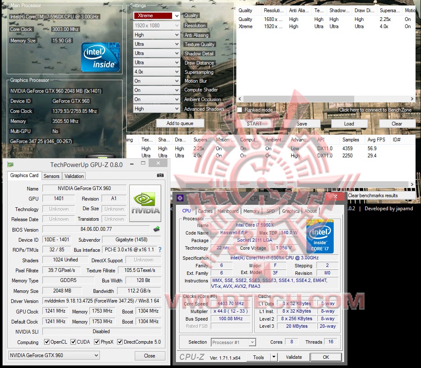Toggle the CUDA checkbox in GPU-Z
This screenshot has width=421, height=368.
pos(73,342)
